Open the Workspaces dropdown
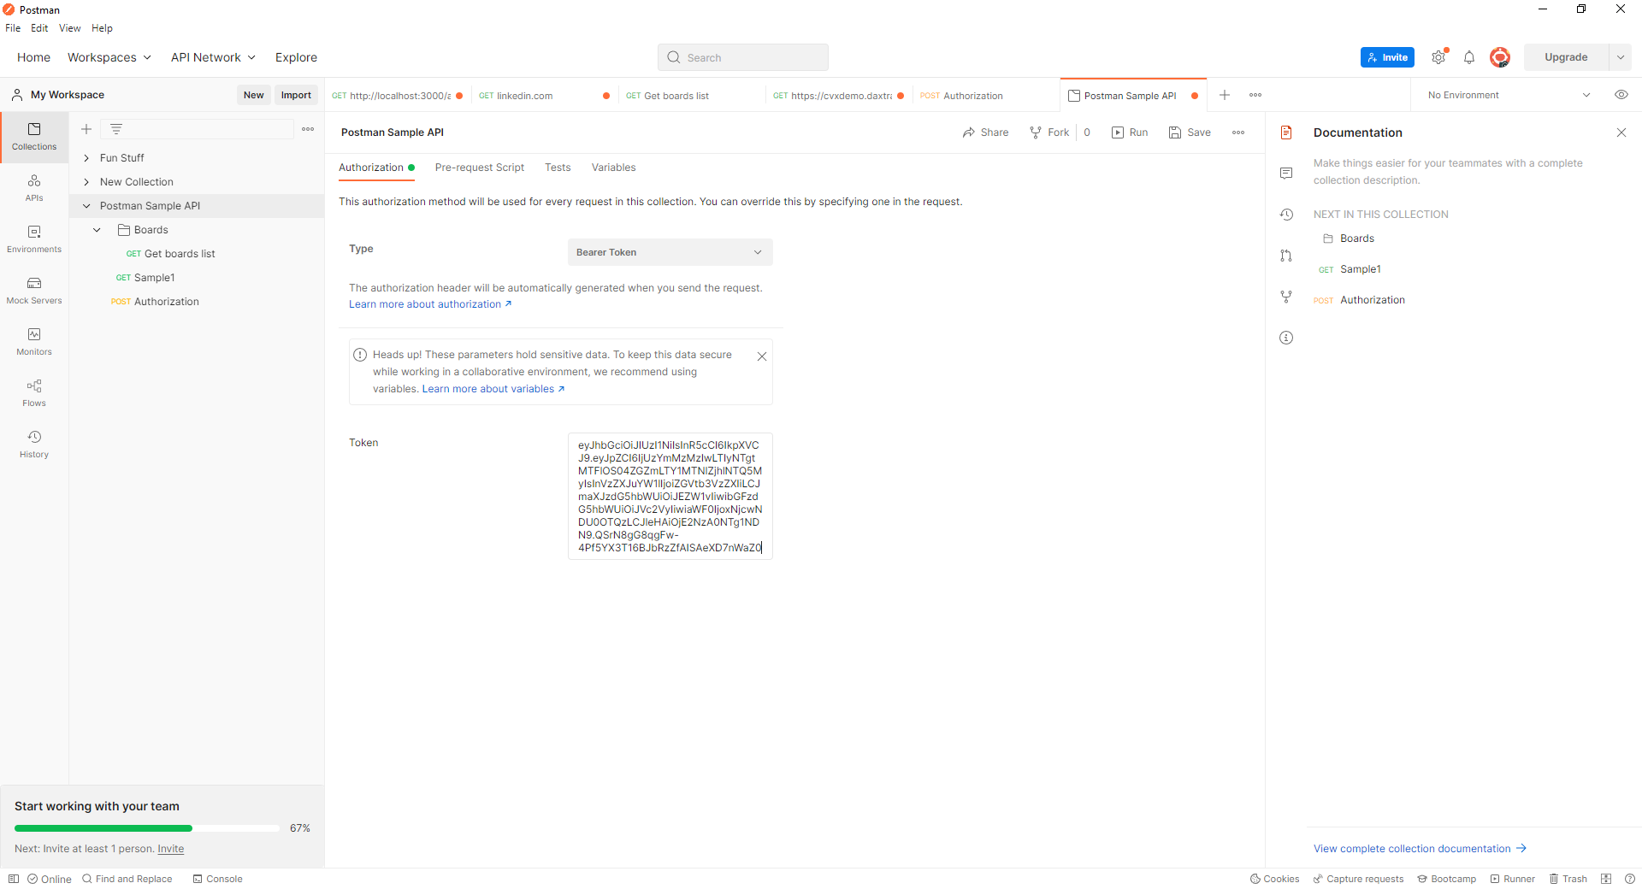Image resolution: width=1642 pixels, height=889 pixels. (x=109, y=57)
